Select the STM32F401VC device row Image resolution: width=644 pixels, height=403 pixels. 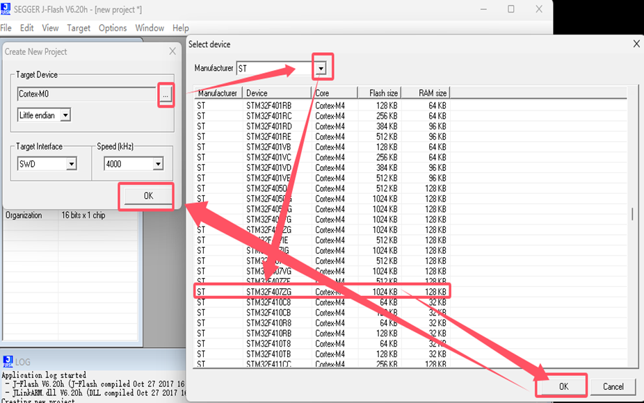tap(321, 157)
